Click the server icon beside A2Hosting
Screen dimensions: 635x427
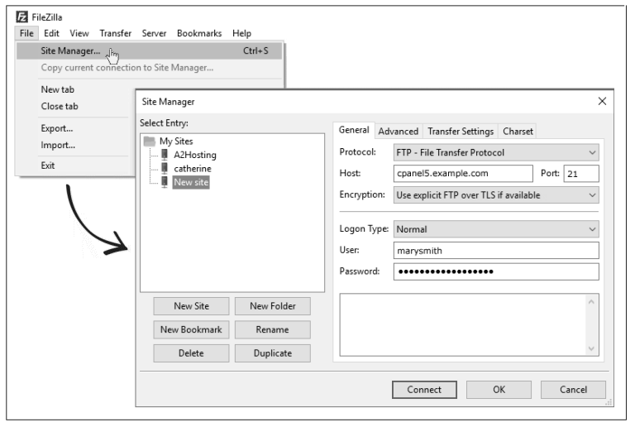coord(165,154)
